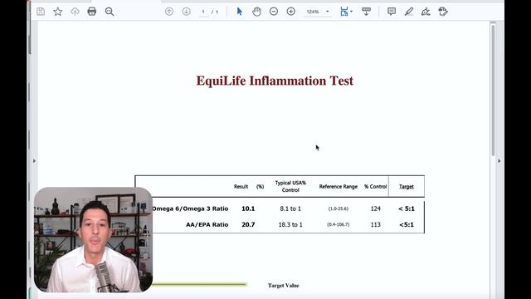
Task: Click the stamp tool icon
Action: 443,12
